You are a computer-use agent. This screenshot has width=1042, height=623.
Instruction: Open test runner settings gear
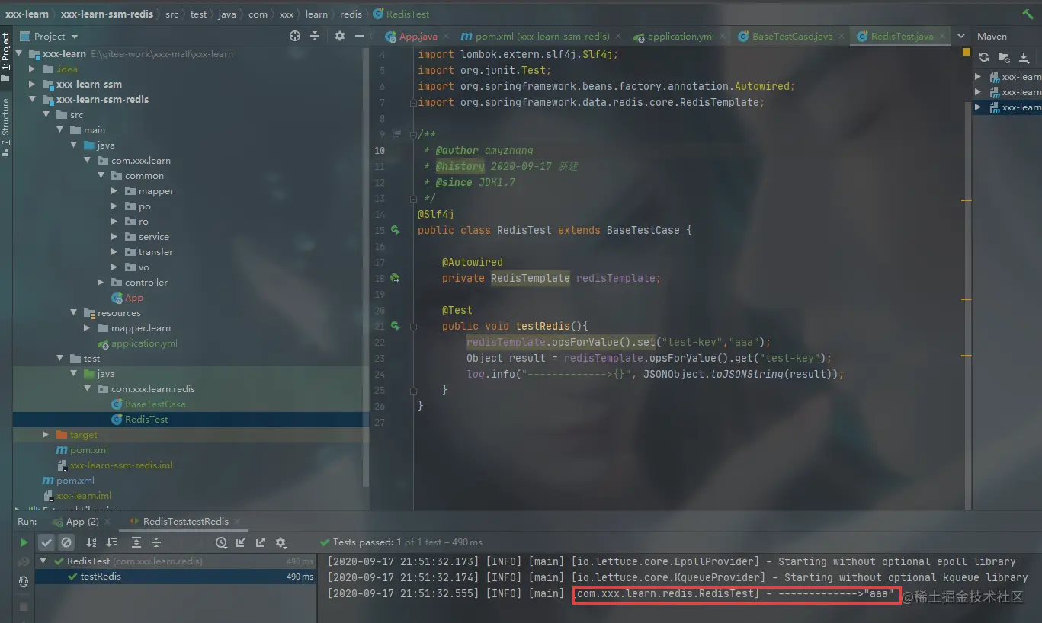(x=281, y=542)
